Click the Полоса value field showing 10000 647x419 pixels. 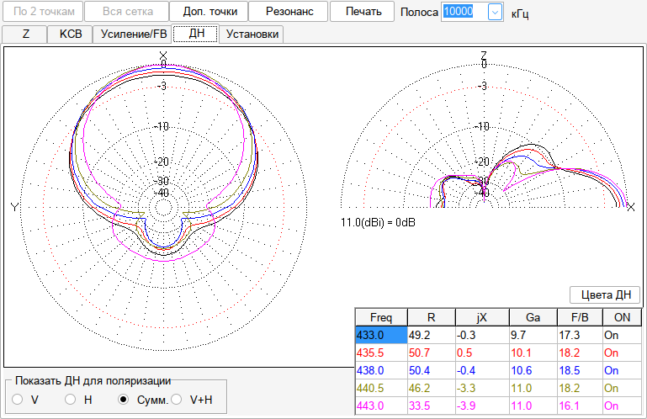[x=464, y=12]
